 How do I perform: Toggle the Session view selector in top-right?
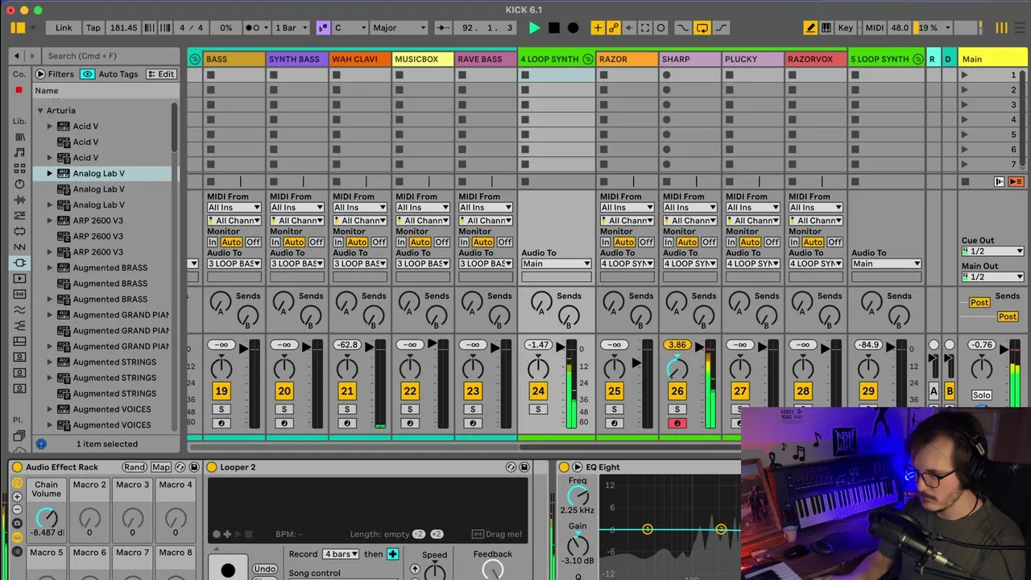pos(1001,27)
